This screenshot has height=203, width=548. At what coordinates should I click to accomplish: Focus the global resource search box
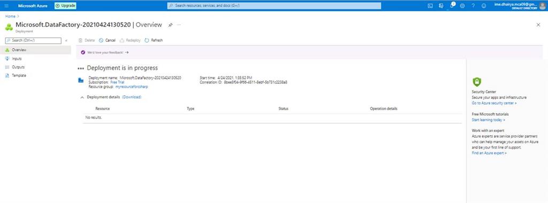tap(274, 5)
